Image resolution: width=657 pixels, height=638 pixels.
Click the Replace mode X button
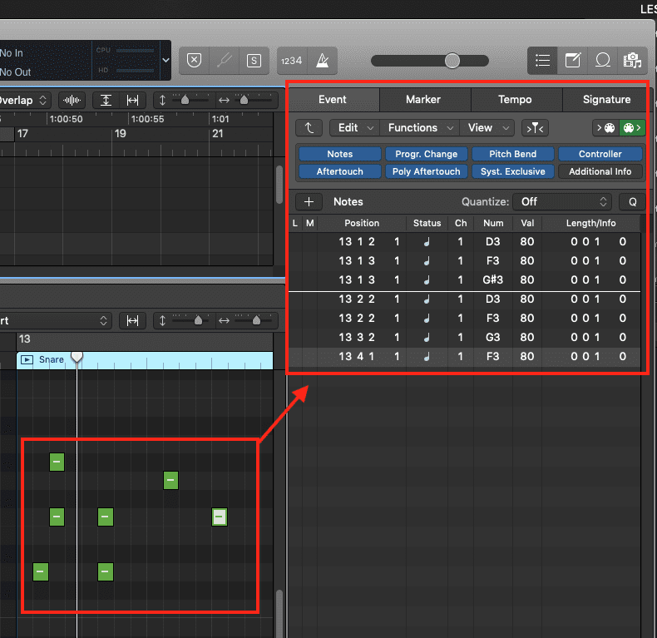click(x=194, y=61)
